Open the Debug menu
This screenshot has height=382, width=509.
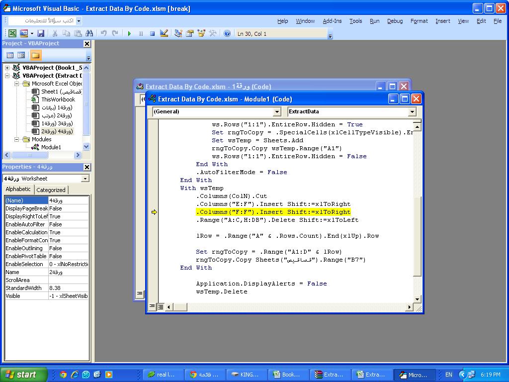click(x=395, y=21)
